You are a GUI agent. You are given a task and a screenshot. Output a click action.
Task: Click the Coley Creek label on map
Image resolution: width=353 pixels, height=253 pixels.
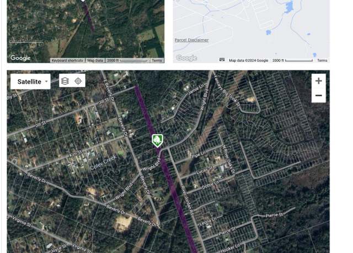[103, 162]
